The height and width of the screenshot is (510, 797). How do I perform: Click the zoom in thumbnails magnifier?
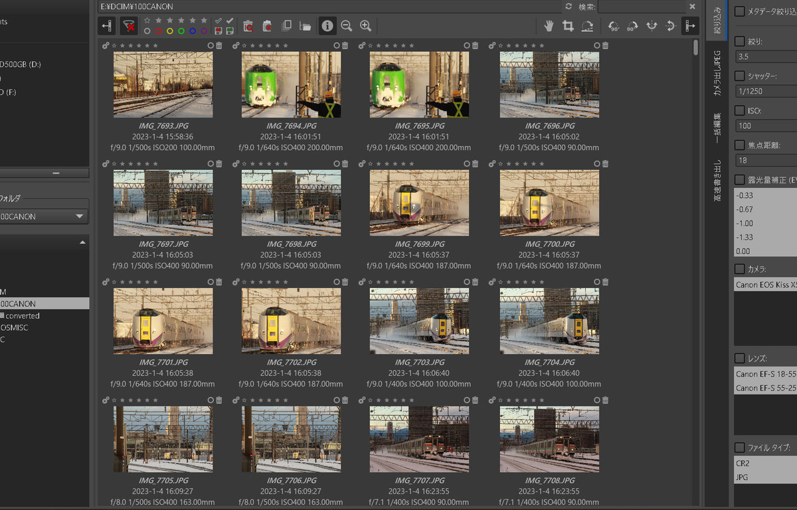tap(365, 26)
